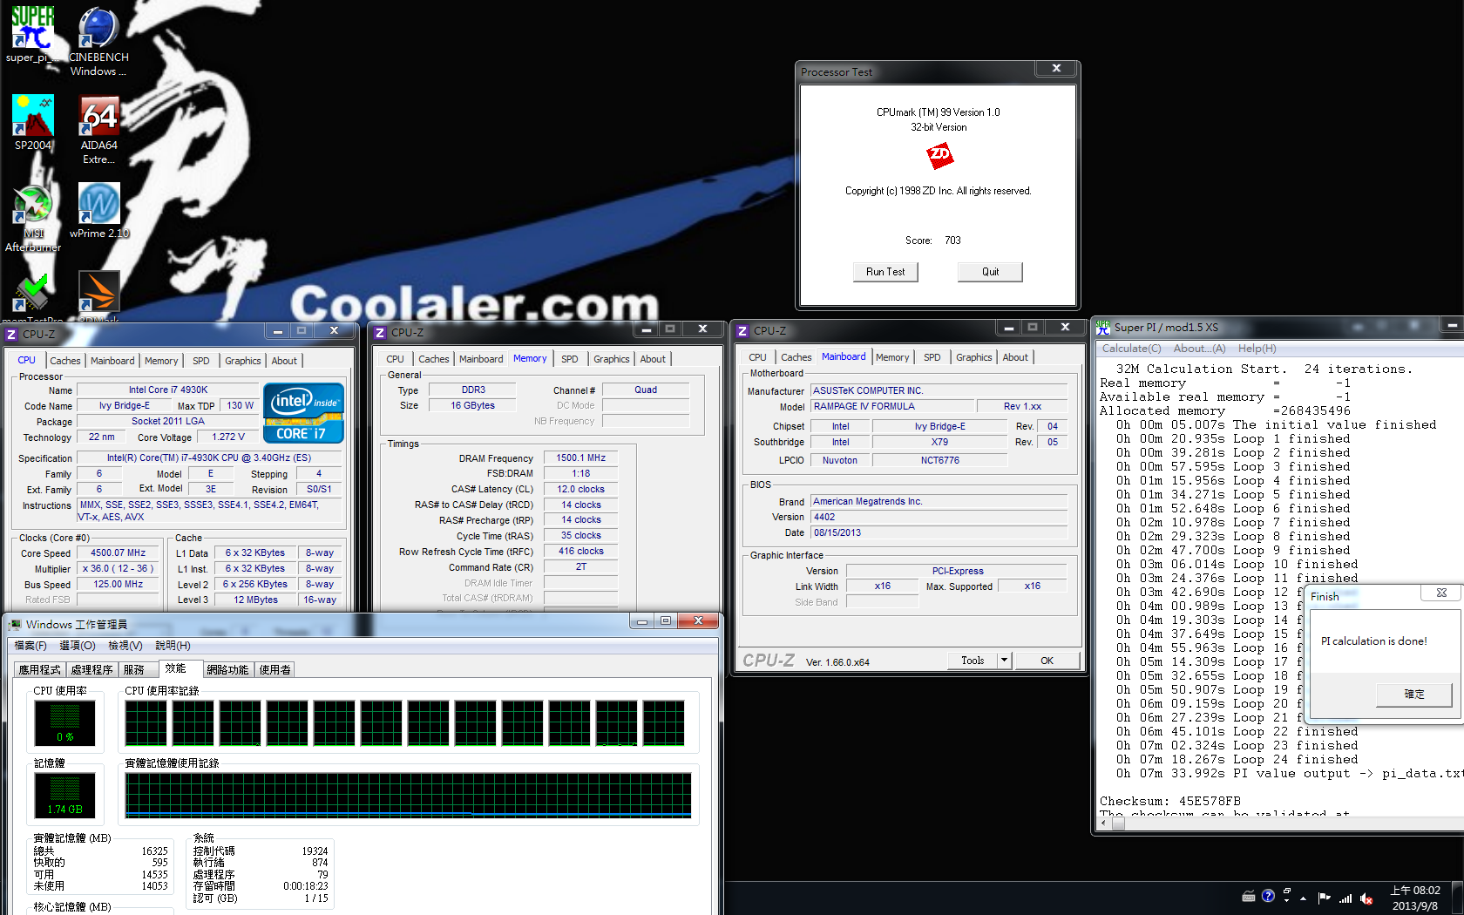Open language bar options arrow in taskbar

(x=1286, y=899)
